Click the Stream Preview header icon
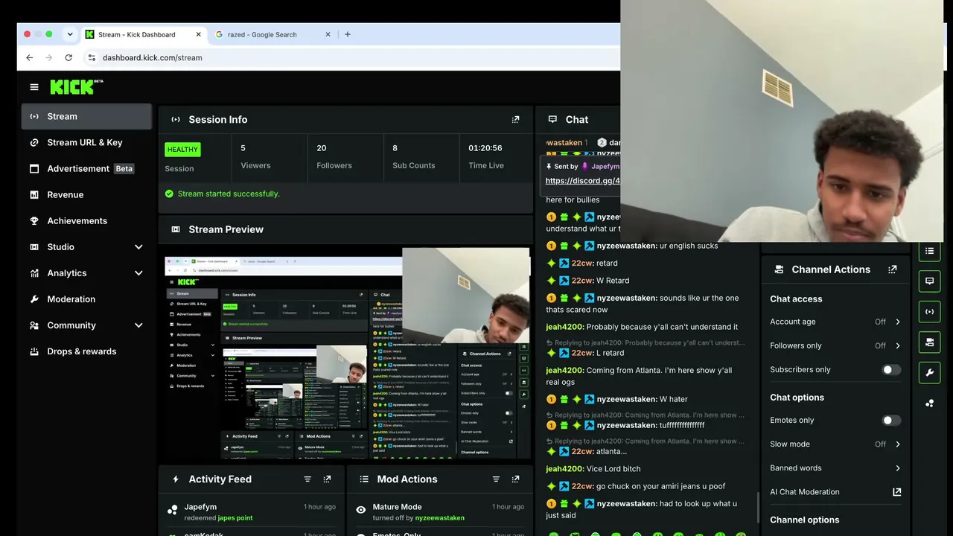The height and width of the screenshot is (536, 953). coord(176,229)
